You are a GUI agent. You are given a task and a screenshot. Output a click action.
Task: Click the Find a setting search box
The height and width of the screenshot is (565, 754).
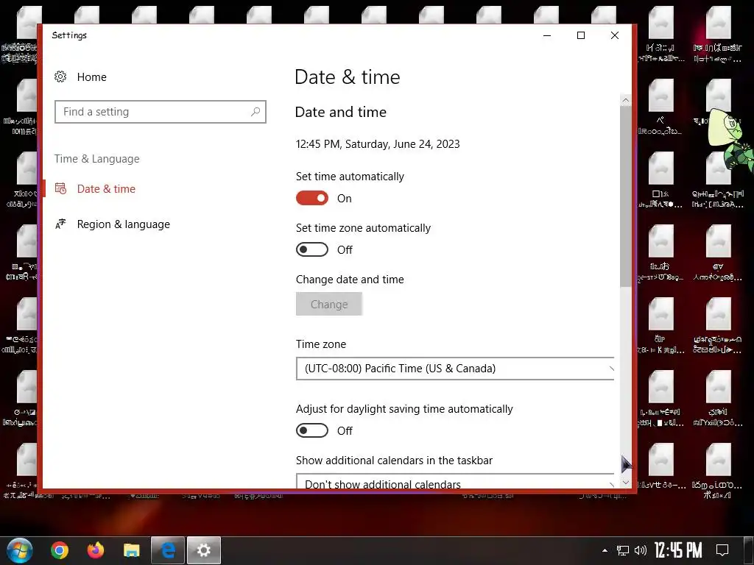pyautogui.click(x=160, y=112)
